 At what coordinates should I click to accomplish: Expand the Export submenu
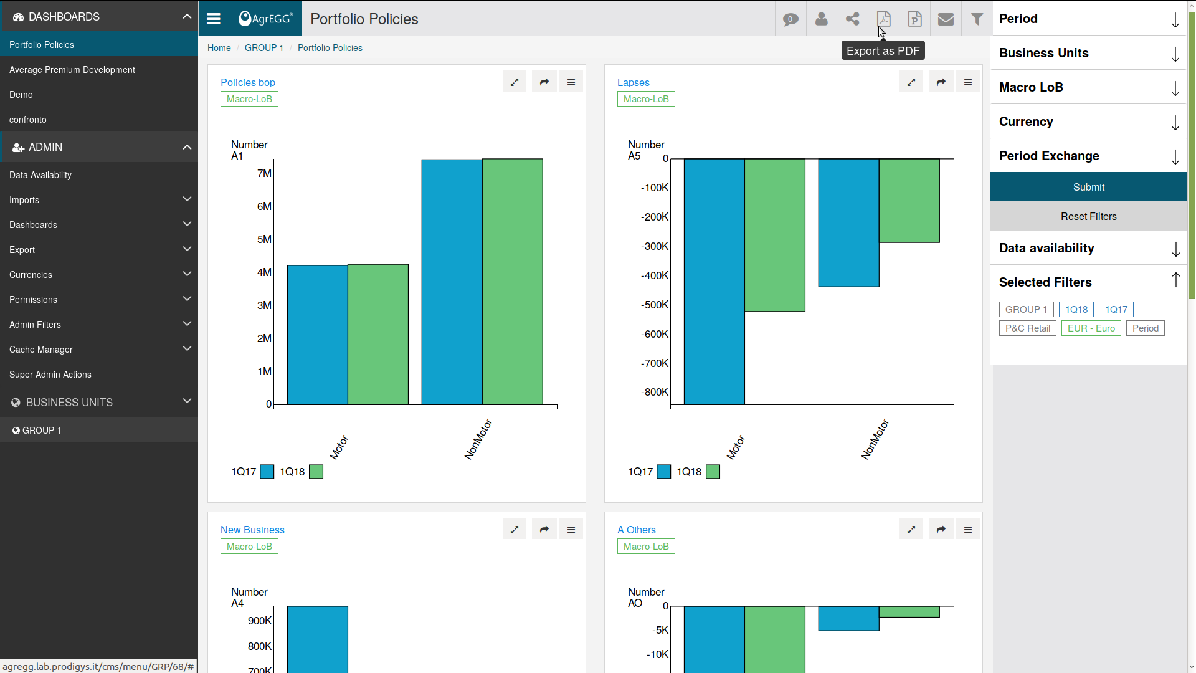pyautogui.click(x=187, y=249)
